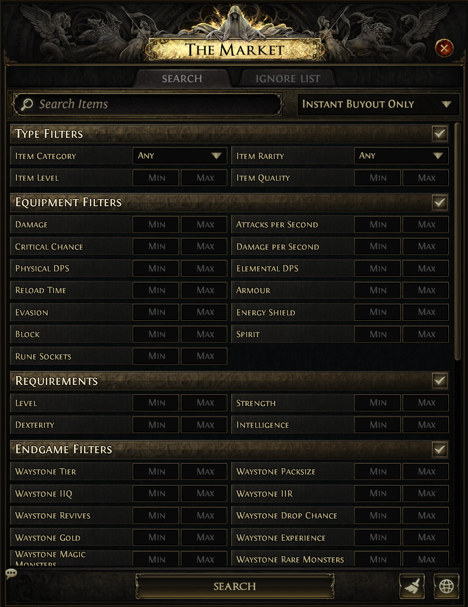This screenshot has height=607, width=468.
Task: Click the Waystone Tier Max field
Action: pyautogui.click(x=205, y=471)
